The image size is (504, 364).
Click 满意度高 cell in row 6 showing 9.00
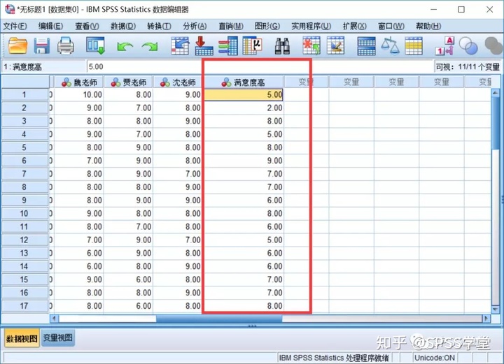point(244,161)
